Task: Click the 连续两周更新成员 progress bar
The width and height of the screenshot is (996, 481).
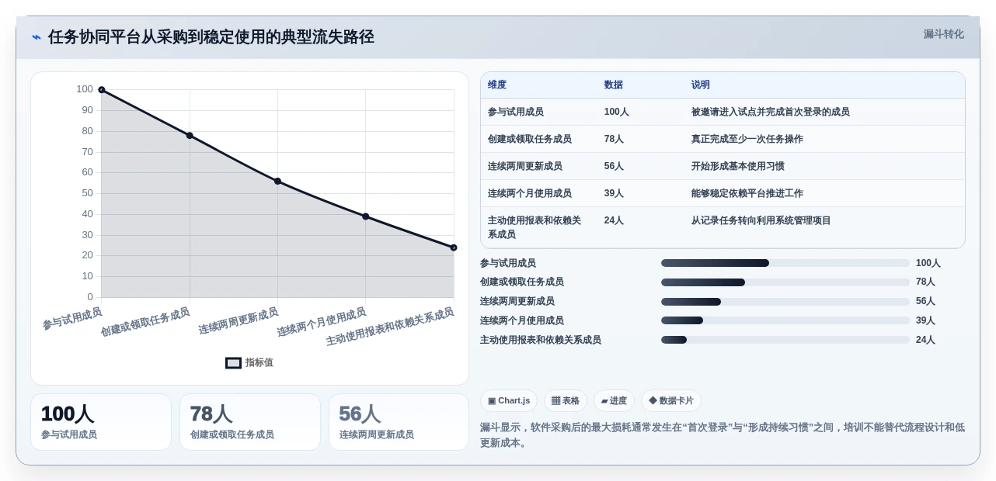Action: [x=785, y=302]
